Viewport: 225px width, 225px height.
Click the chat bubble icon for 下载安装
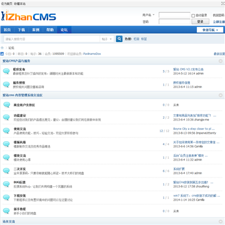click(x=6, y=197)
